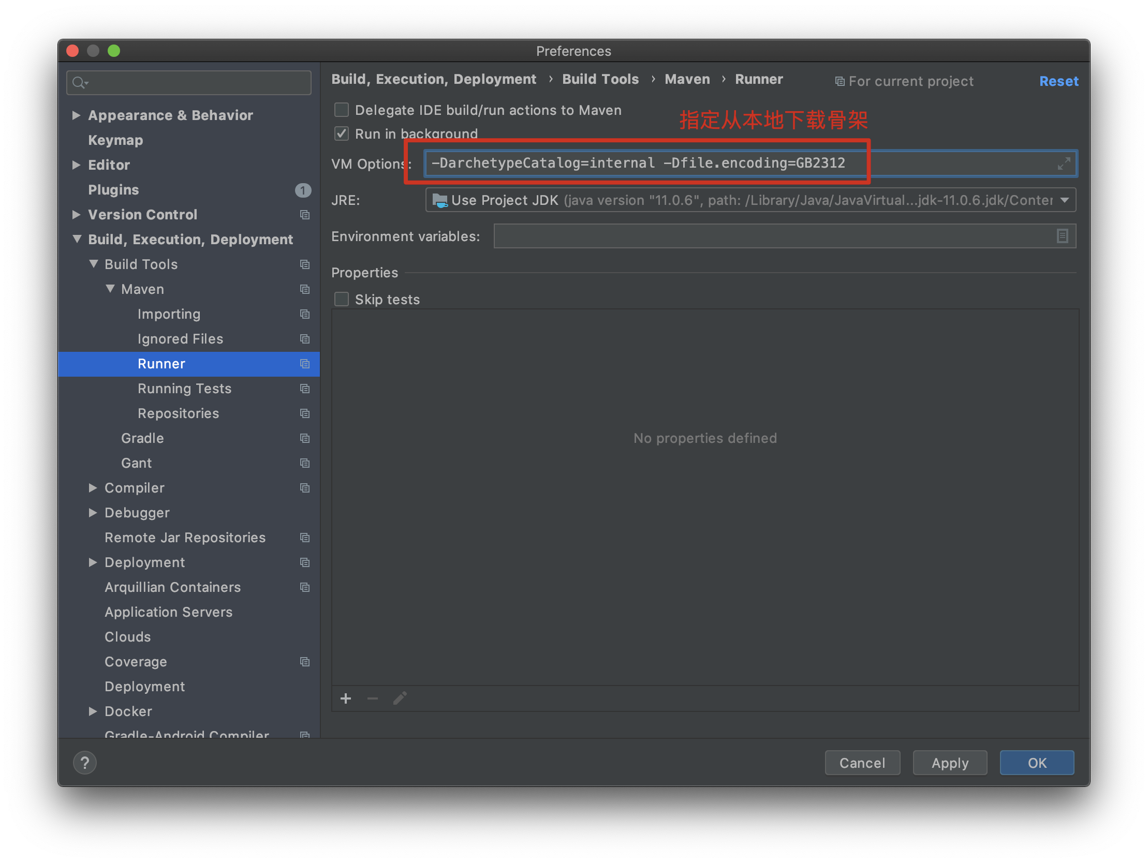1148x863 pixels.
Task: Select Running Tests in the sidebar
Action: (x=184, y=388)
